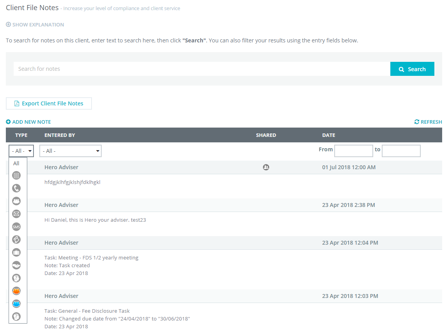Pick the envelope email type icon
The width and height of the screenshot is (448, 331).
[x=16, y=214]
